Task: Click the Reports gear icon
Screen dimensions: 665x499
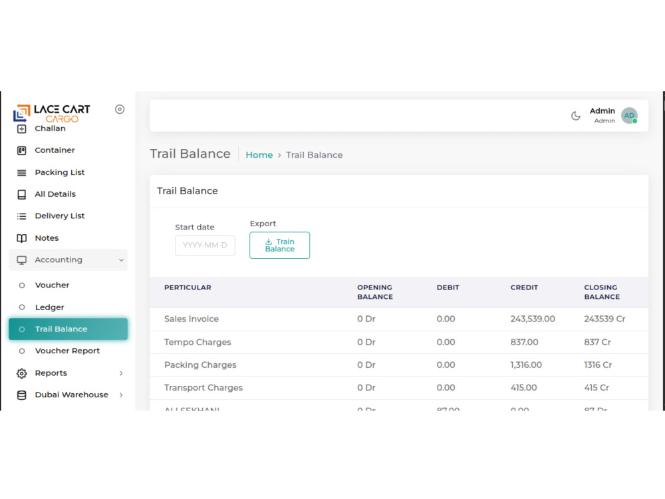Action: [x=22, y=373]
